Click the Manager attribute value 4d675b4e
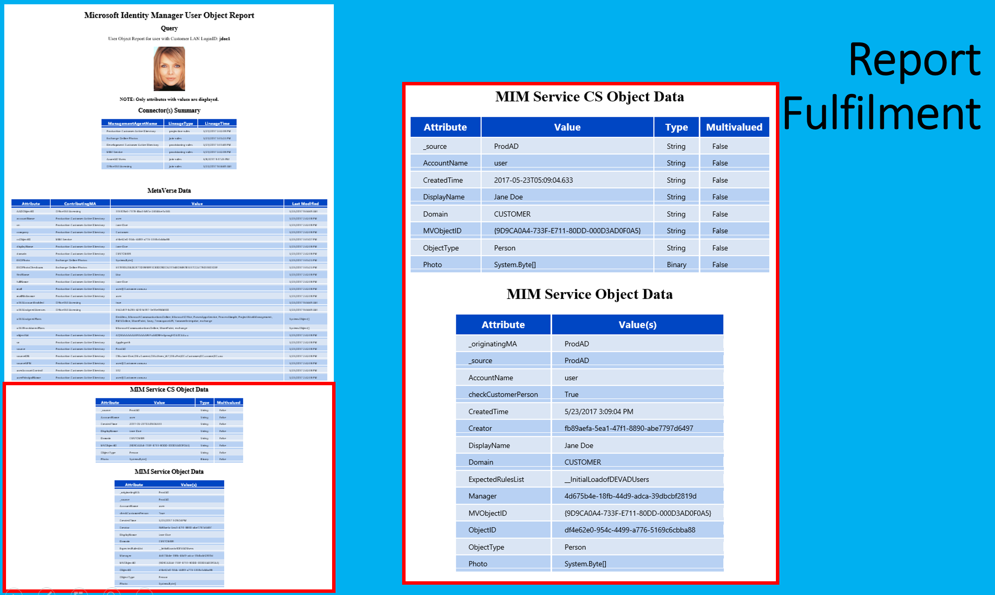Image resolution: width=995 pixels, height=595 pixels. 630,496
